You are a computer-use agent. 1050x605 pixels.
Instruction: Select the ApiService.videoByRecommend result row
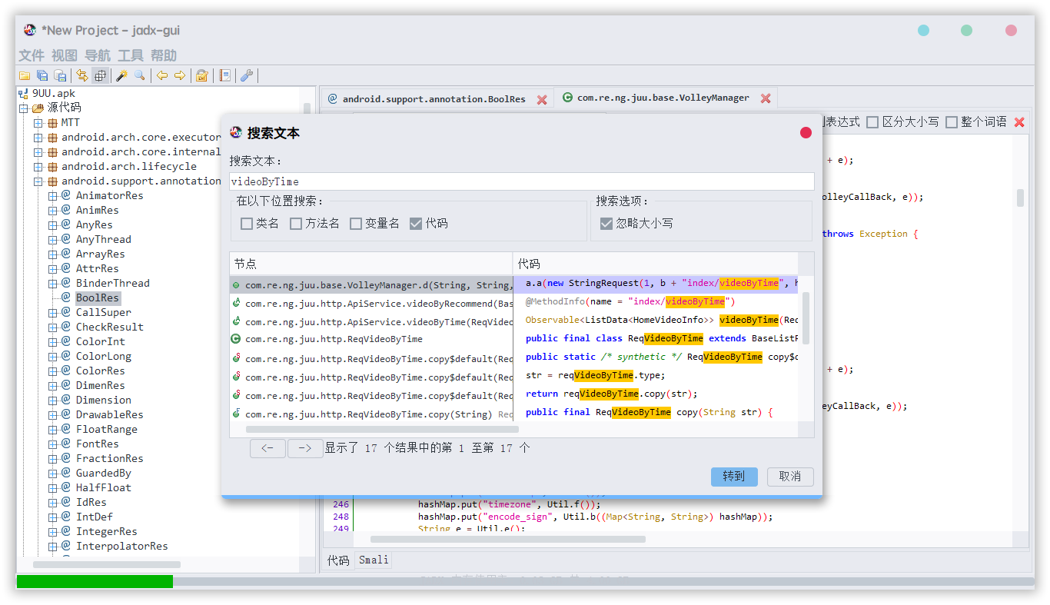coord(371,304)
